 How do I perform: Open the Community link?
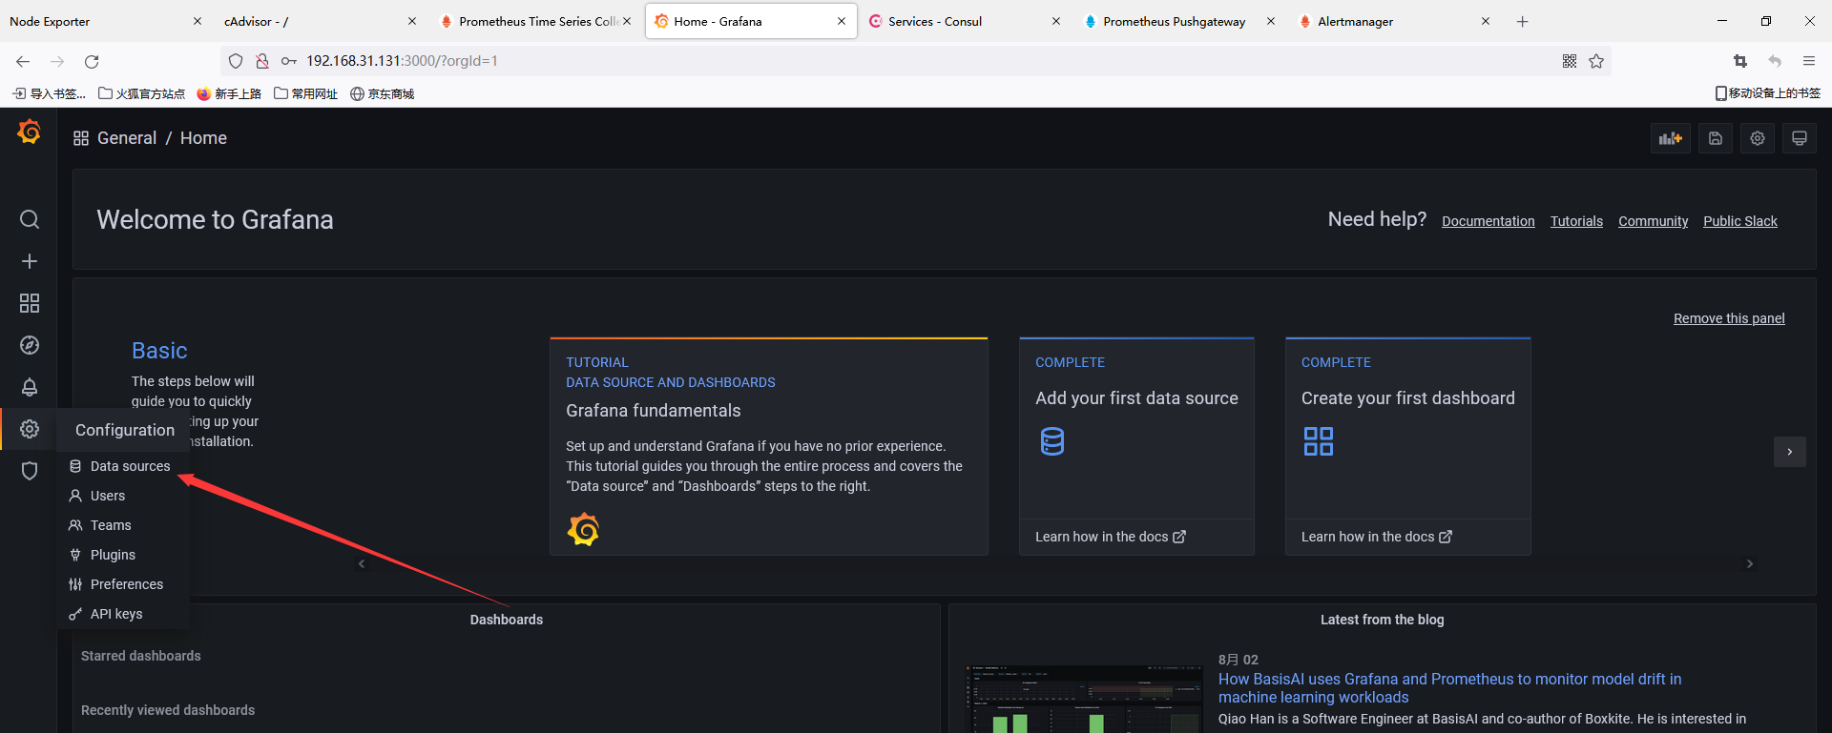pyautogui.click(x=1654, y=221)
